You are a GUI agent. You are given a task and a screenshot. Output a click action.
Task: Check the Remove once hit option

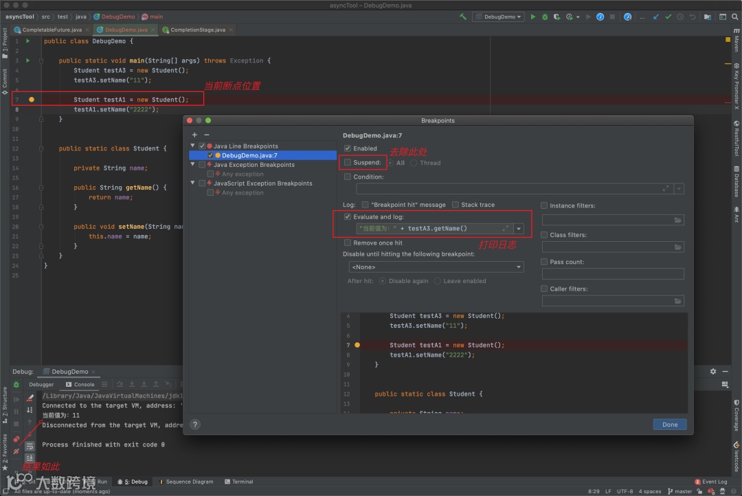tap(348, 243)
